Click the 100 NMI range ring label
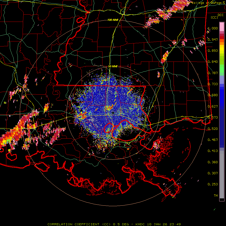Viewport: 226px width, 226px height. (x=113, y=20)
